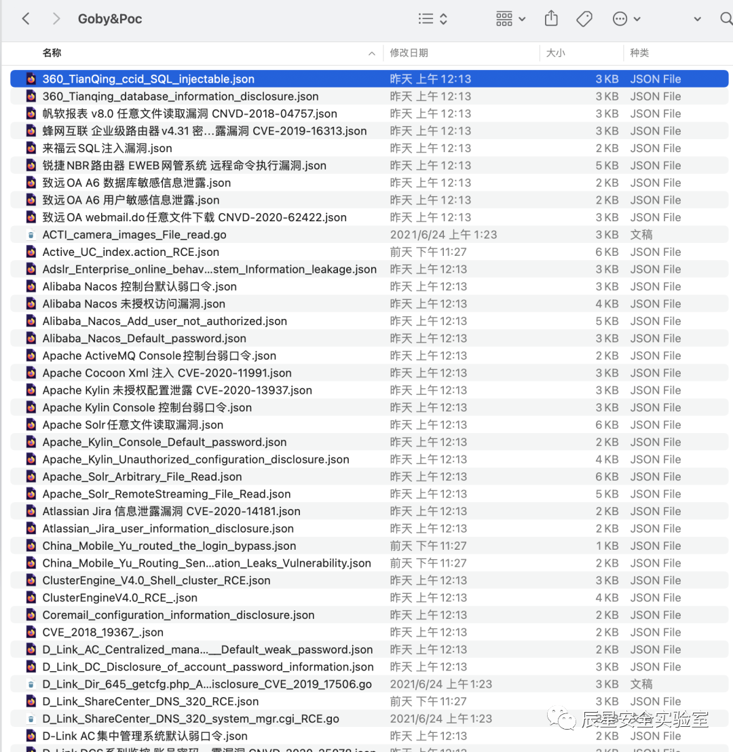
Task: Click document icon of ACTI_camera_images_File_read.go
Action: (x=31, y=235)
